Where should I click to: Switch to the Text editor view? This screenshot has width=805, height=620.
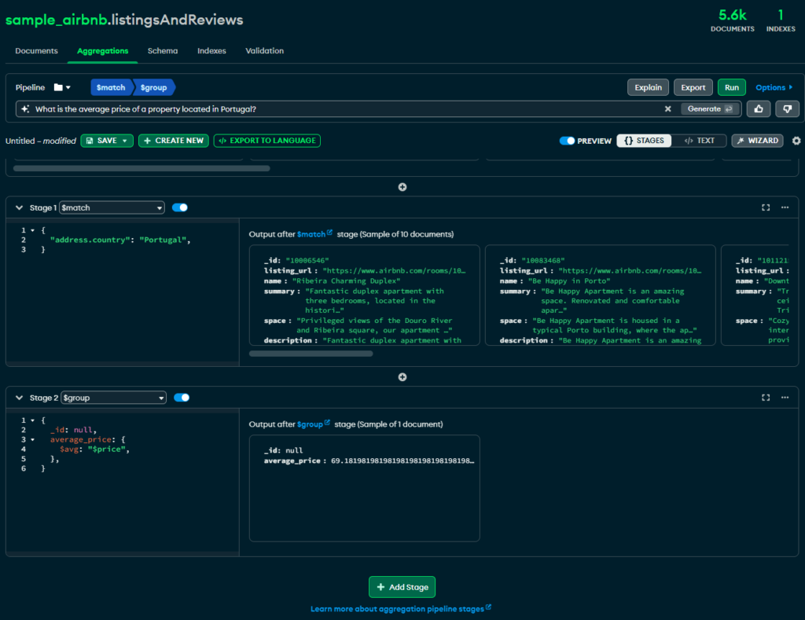coord(699,141)
